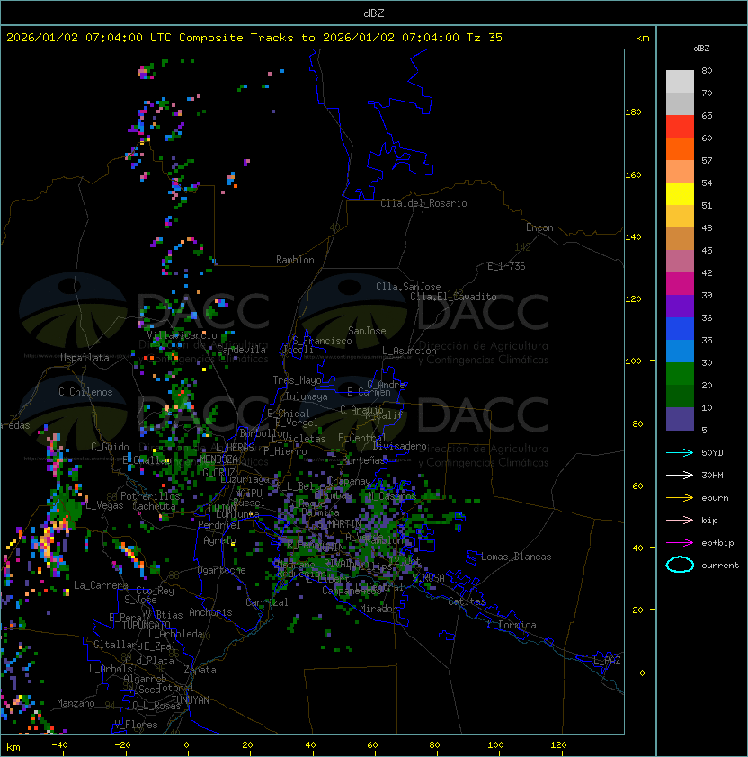This screenshot has height=757, width=748.
Task: Select the purple 36-39 dBZ color band
Action: click(680, 306)
